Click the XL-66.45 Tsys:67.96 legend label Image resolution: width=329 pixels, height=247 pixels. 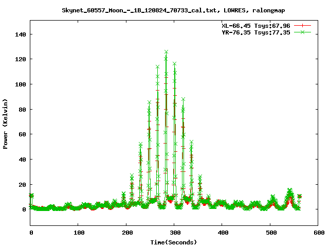(x=256, y=26)
